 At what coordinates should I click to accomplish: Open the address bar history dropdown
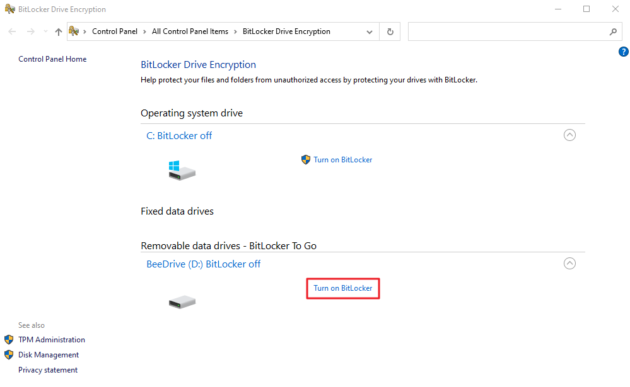(370, 32)
